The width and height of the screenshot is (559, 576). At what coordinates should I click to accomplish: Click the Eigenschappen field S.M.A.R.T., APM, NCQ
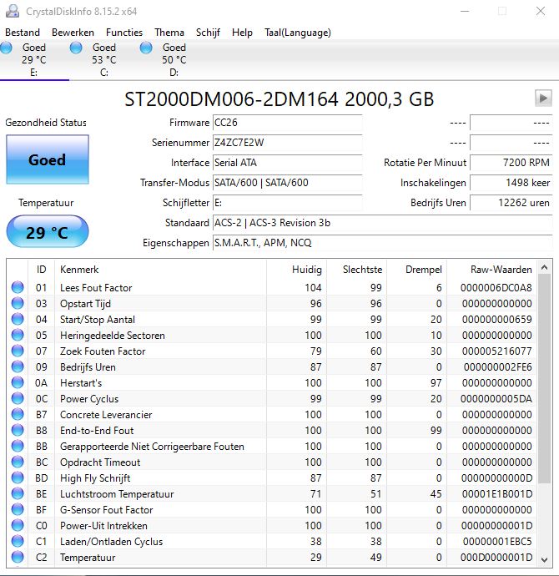tap(382, 243)
